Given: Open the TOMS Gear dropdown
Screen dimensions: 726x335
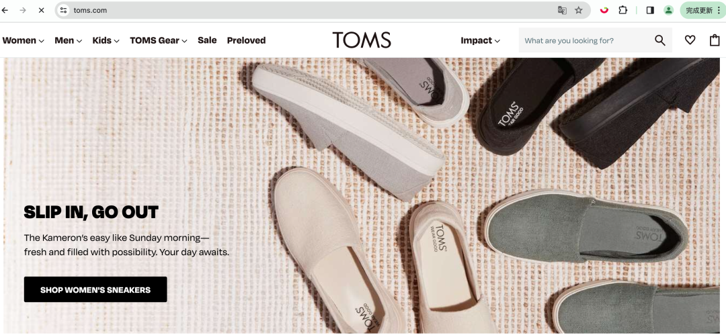Looking at the screenshot, I should (159, 41).
